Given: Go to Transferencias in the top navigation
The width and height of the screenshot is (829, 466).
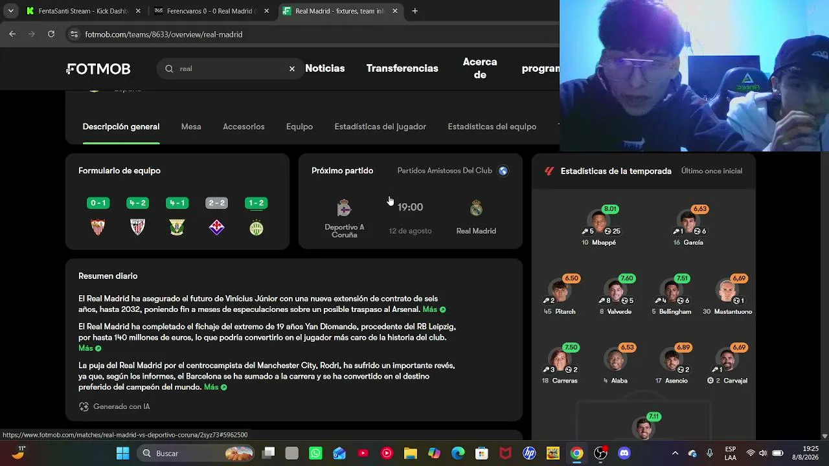Looking at the screenshot, I should [x=402, y=69].
